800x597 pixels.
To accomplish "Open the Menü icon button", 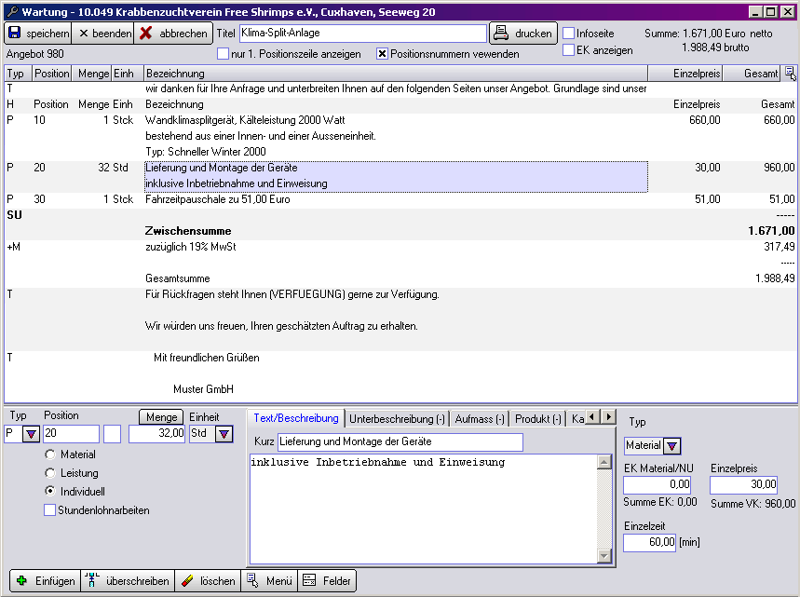I will 252,581.
